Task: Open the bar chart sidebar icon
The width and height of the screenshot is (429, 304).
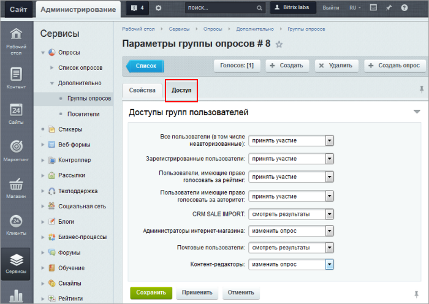Action: [16, 296]
